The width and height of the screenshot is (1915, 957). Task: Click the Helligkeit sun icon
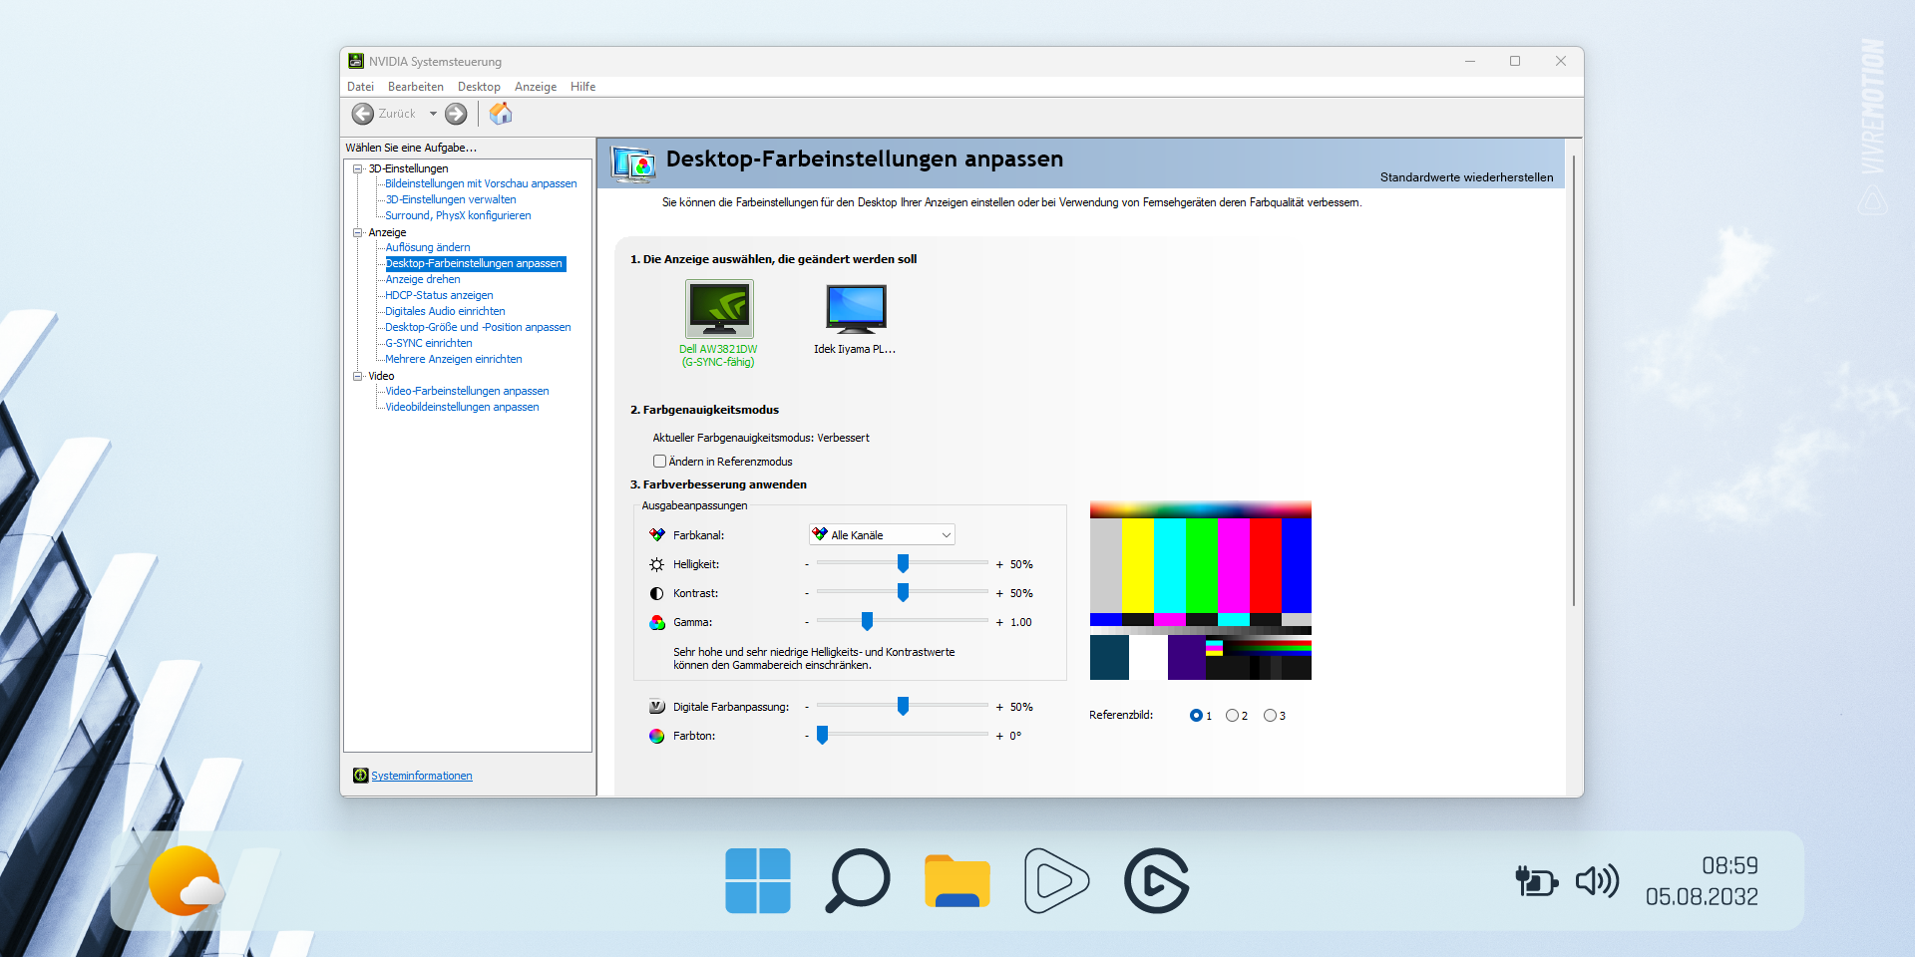tap(656, 564)
